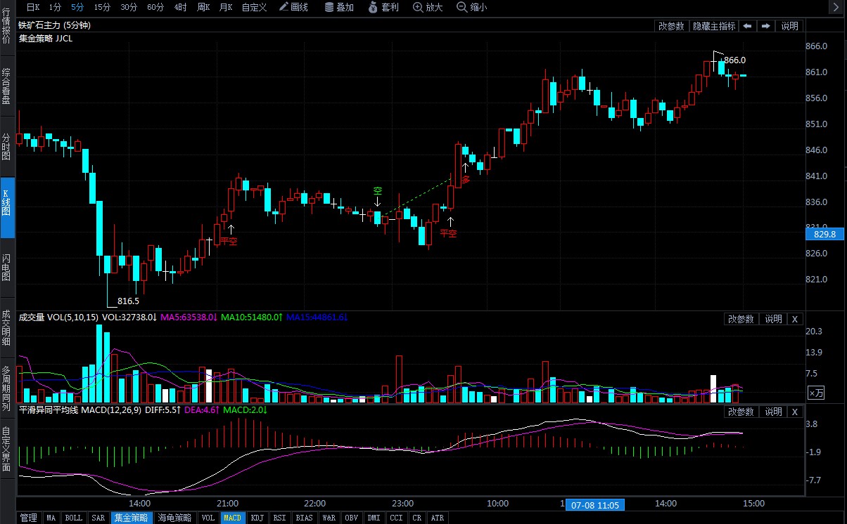The height and width of the screenshot is (524, 847).
Task: Click the 集金策略 JJCL indicator label
Action: pyautogui.click(x=46, y=38)
